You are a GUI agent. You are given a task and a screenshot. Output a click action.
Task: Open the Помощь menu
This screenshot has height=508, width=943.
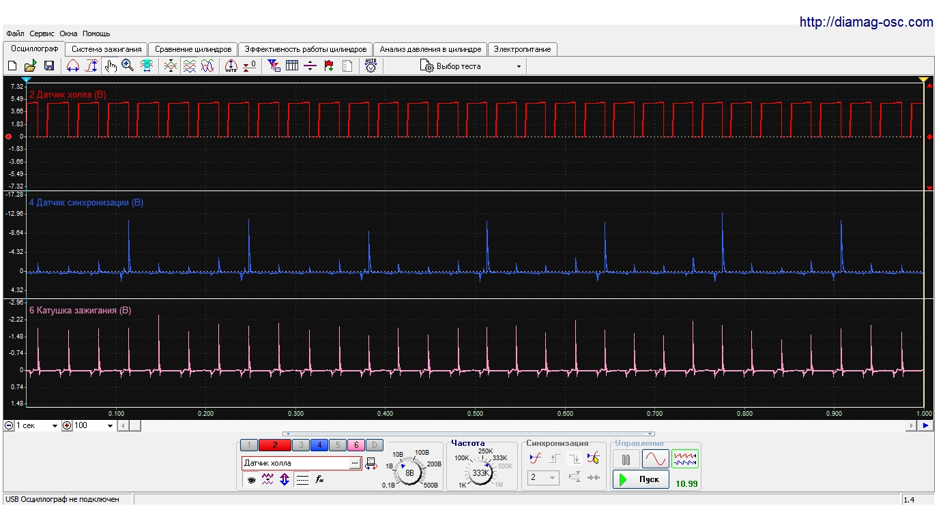click(96, 33)
